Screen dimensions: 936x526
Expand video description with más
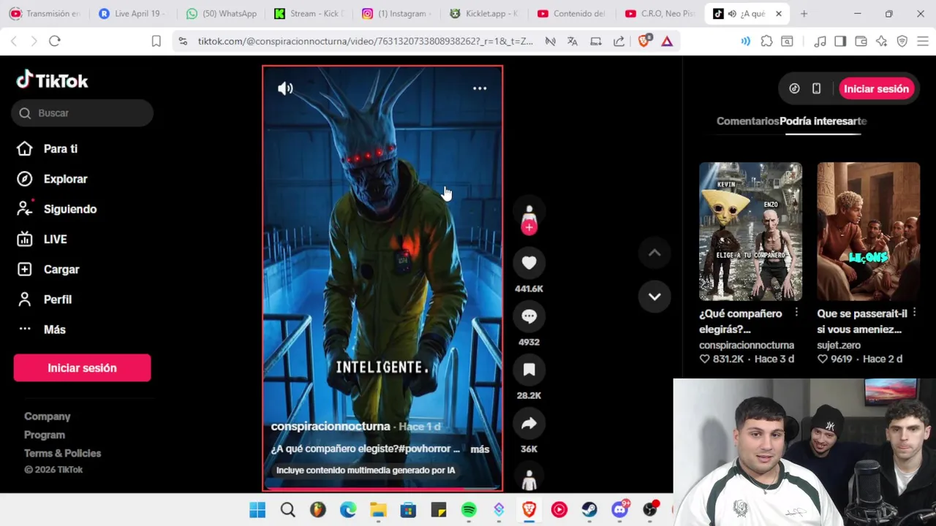480,449
